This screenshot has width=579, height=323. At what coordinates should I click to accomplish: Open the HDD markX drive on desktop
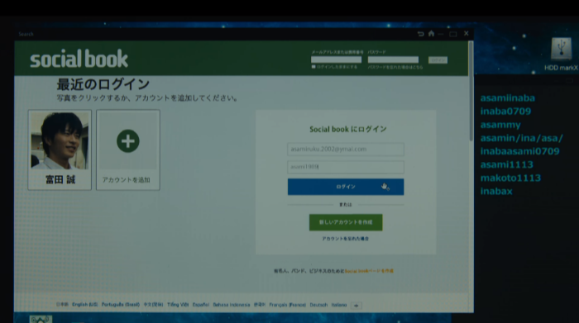(561, 54)
